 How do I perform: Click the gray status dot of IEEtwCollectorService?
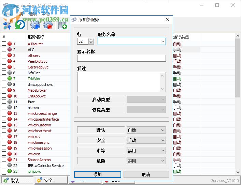pyautogui.click(x=10, y=165)
